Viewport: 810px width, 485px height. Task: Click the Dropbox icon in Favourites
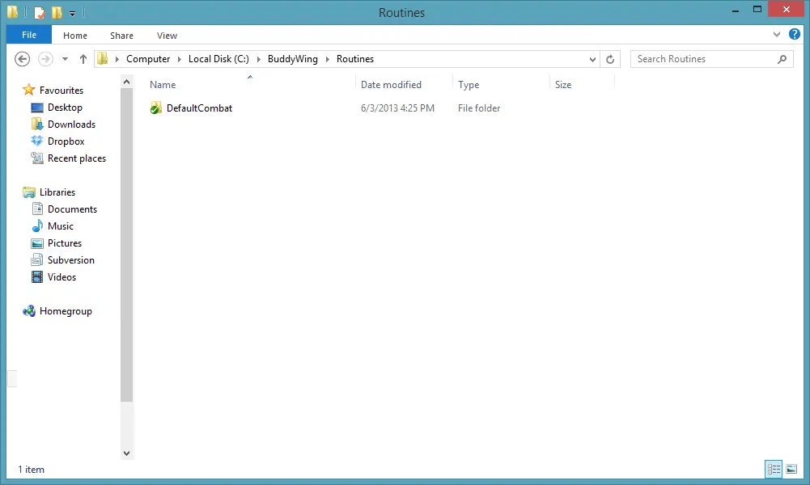click(x=36, y=141)
